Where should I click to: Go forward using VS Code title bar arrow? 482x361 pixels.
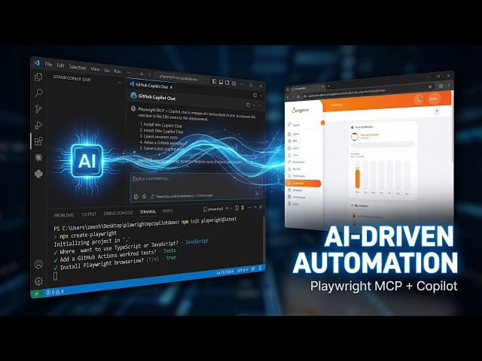coord(150,74)
